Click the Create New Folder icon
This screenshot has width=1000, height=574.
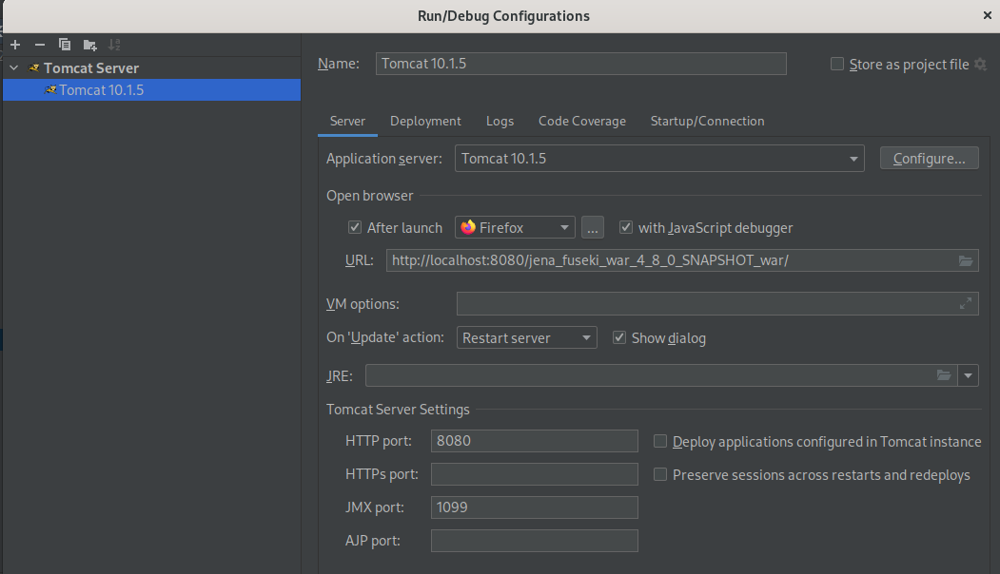(89, 45)
